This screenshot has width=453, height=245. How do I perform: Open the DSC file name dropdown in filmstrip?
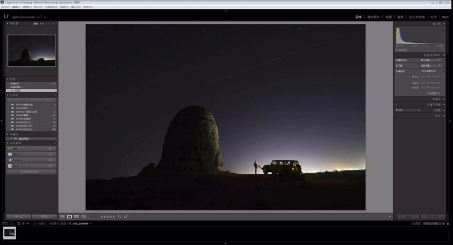(x=90, y=223)
